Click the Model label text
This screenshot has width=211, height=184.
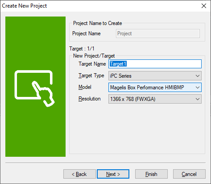(85, 87)
